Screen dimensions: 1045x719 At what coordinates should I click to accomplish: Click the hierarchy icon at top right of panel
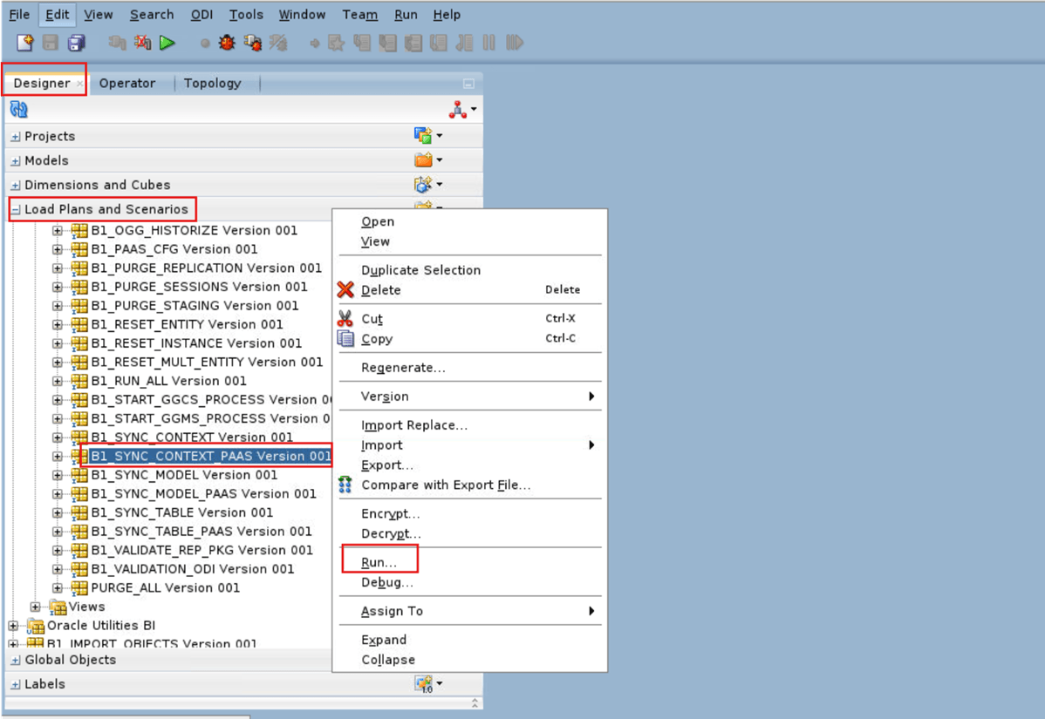(x=456, y=110)
